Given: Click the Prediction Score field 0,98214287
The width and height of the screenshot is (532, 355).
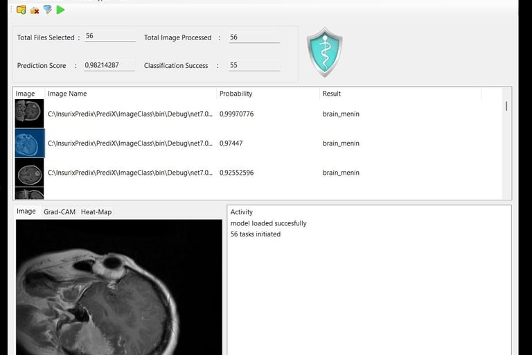Looking at the screenshot, I should pyautogui.click(x=109, y=65).
